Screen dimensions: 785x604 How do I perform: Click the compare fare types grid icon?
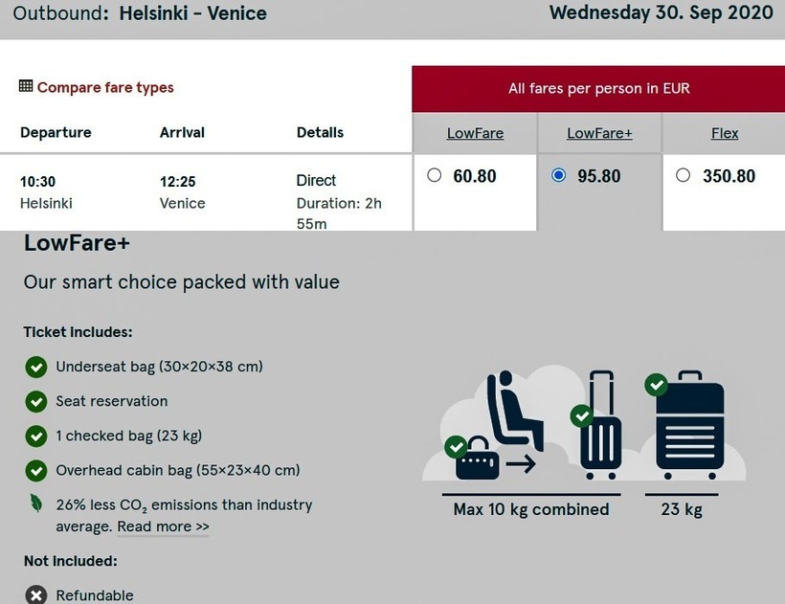(26, 87)
